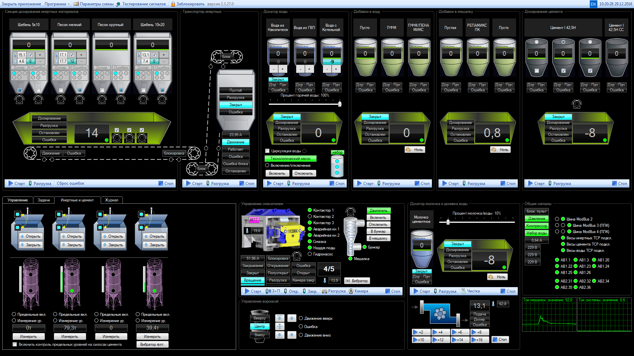Click the Заблокировать lock icon
Viewport: 634px width, 356px height.
coord(173,4)
